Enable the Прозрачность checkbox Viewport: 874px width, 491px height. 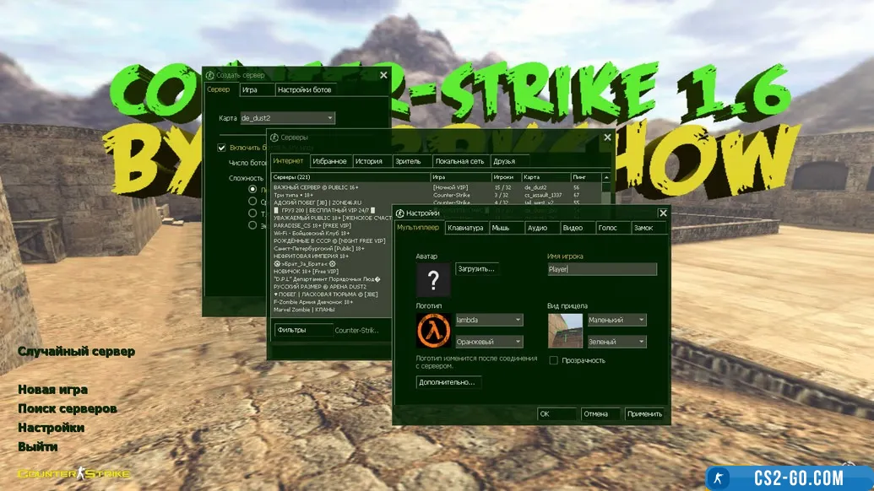pyautogui.click(x=554, y=360)
